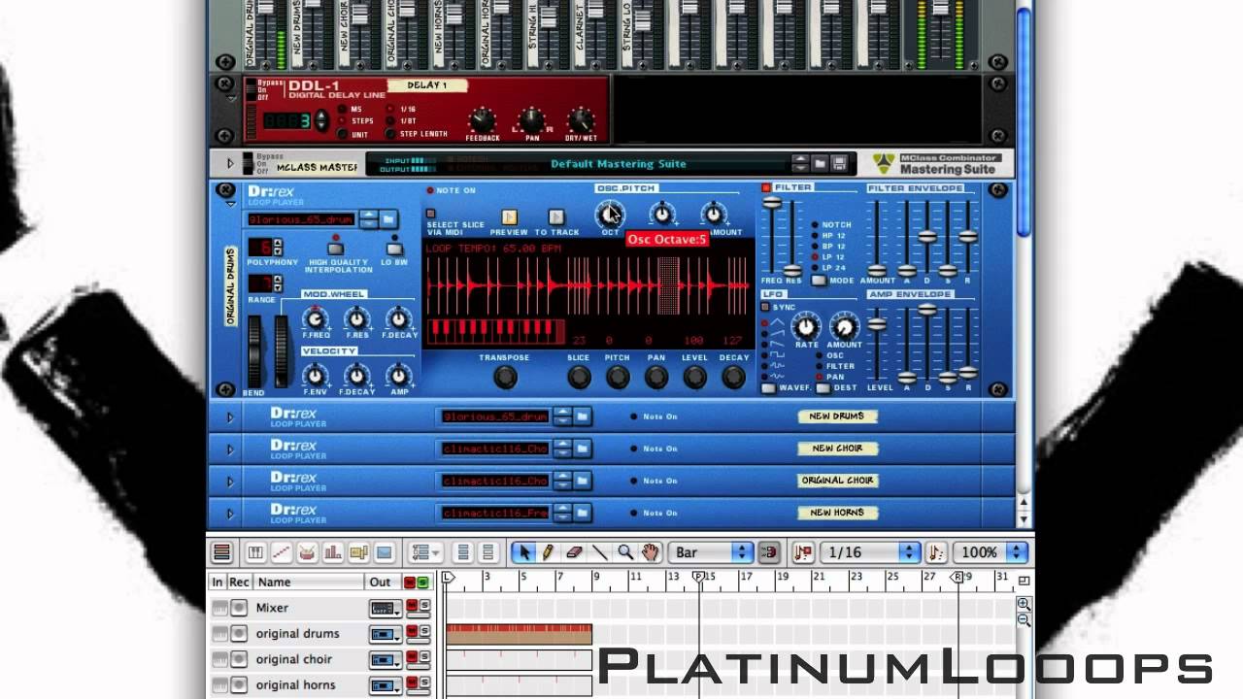
Task: Toggle the Filter on/off button
Action: pyautogui.click(x=766, y=187)
